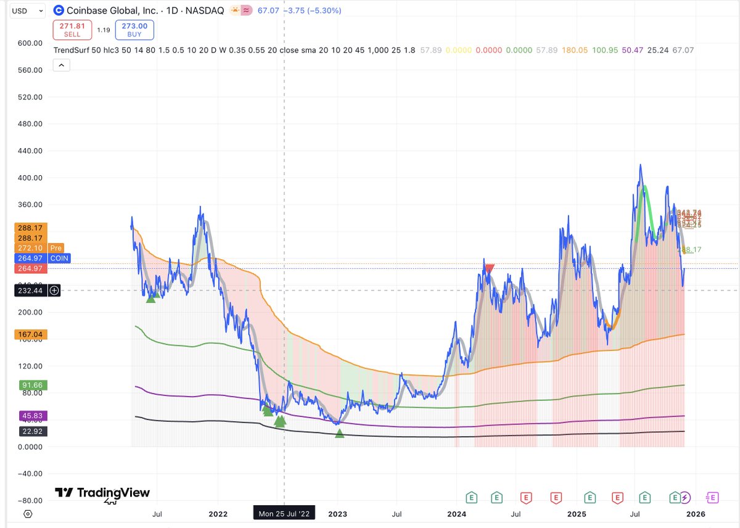Select the red earnings badge left of 2025

coord(556,497)
